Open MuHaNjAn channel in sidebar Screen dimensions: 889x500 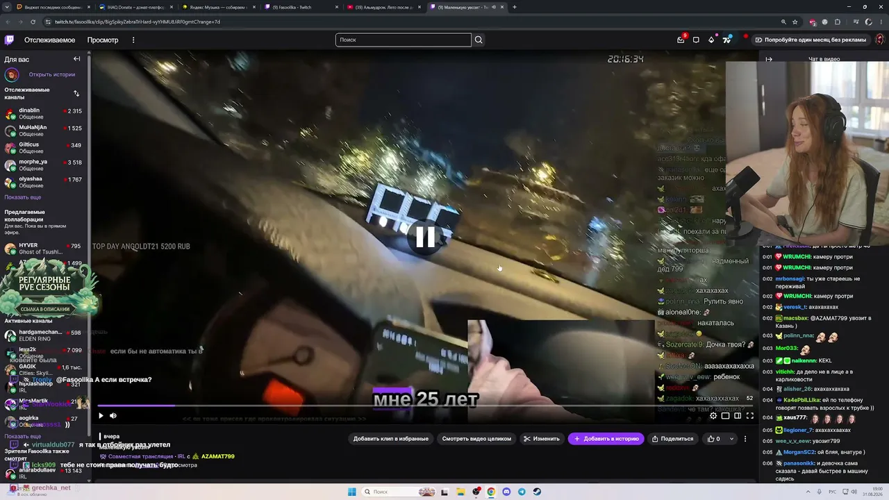pos(44,131)
